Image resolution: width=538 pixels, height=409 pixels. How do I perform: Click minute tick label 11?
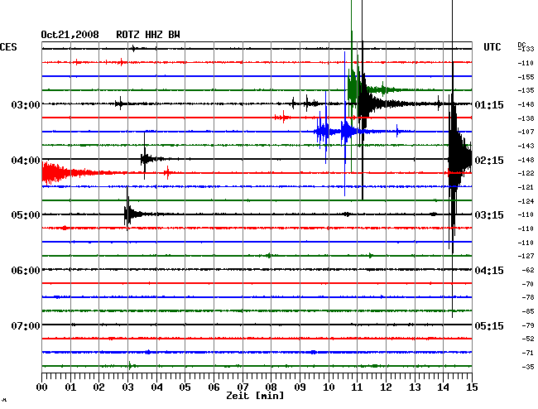357,387
